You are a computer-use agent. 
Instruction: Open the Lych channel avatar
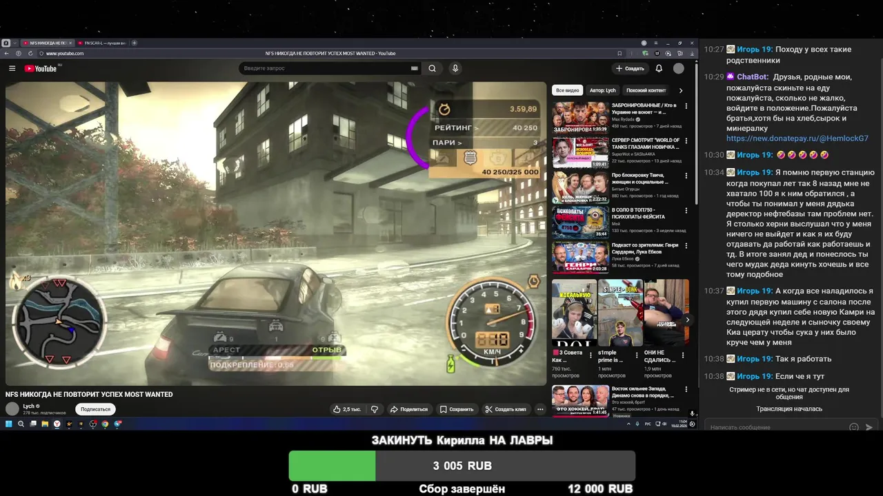(x=12, y=409)
